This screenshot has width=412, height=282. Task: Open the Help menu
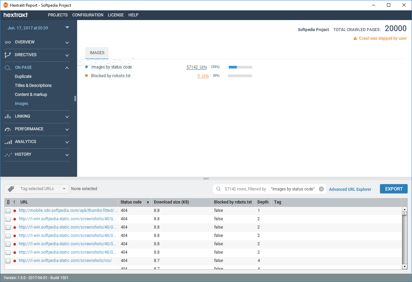133,15
